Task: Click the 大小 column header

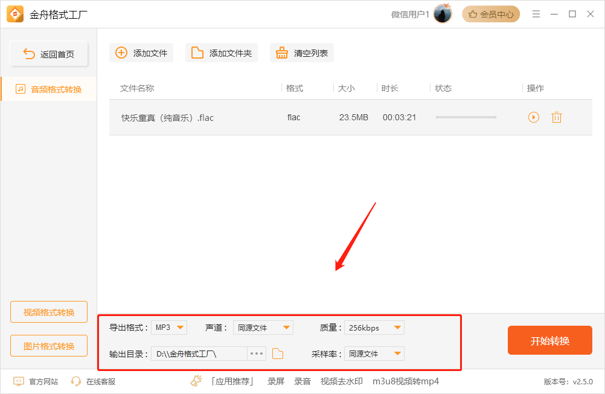Action: coord(346,88)
